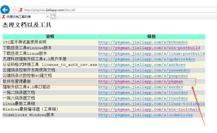Screen dimensions: 217x133
Task: Click the text Windows最新编译器（工具链）
Action: [31, 109]
